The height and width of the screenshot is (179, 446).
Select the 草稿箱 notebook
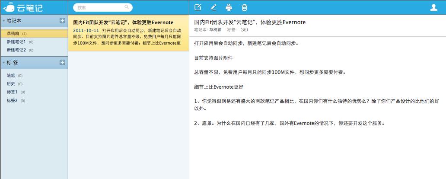coord(34,34)
